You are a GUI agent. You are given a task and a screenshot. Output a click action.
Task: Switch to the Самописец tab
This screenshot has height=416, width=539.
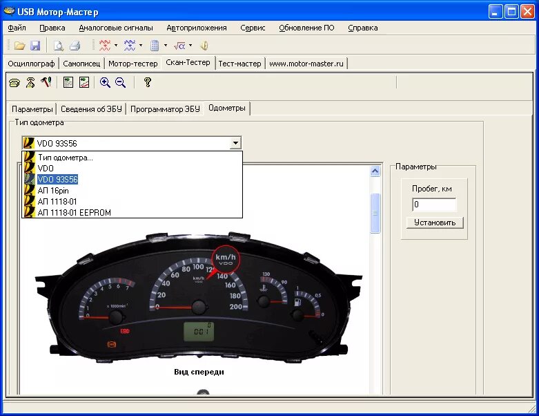[81, 64]
